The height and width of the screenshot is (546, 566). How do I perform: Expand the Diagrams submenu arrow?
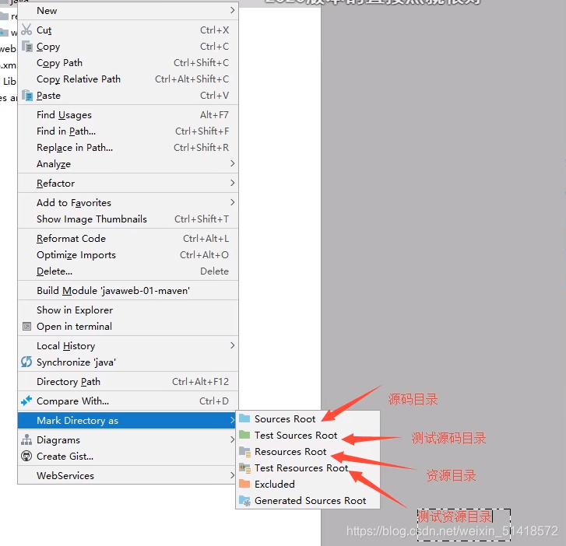click(233, 439)
